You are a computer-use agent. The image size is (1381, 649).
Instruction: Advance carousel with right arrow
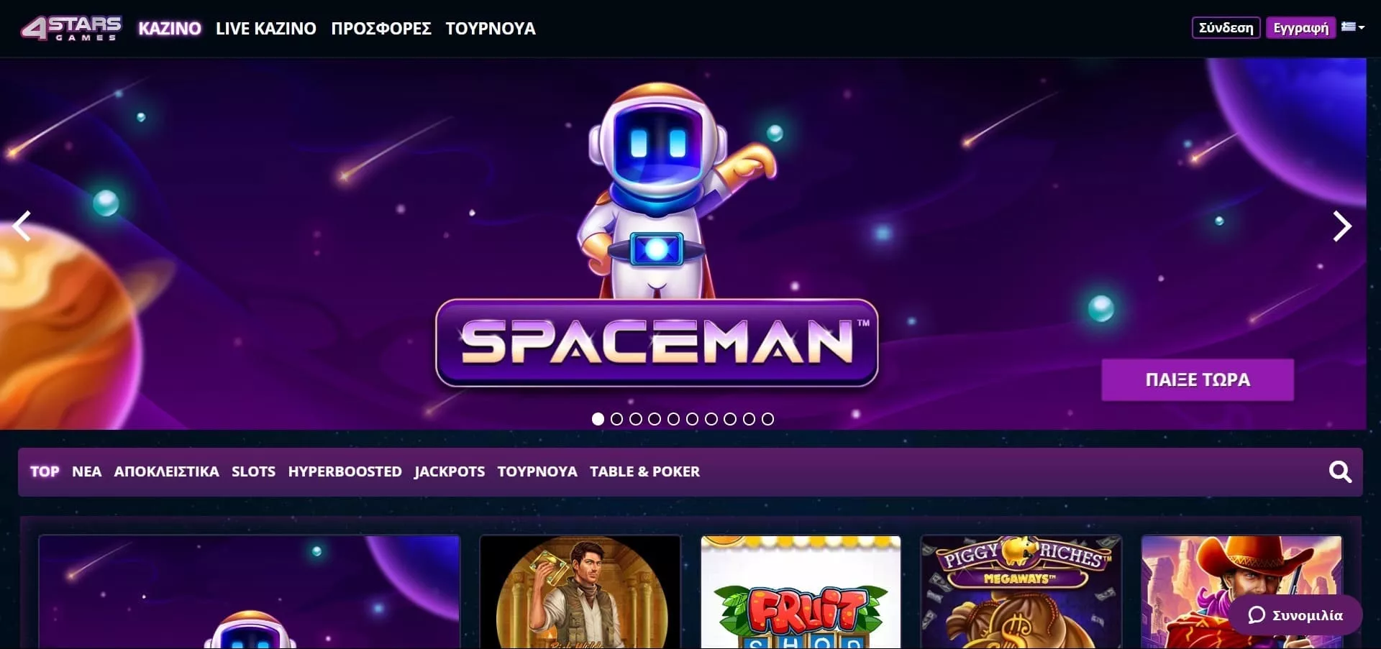[1342, 226]
